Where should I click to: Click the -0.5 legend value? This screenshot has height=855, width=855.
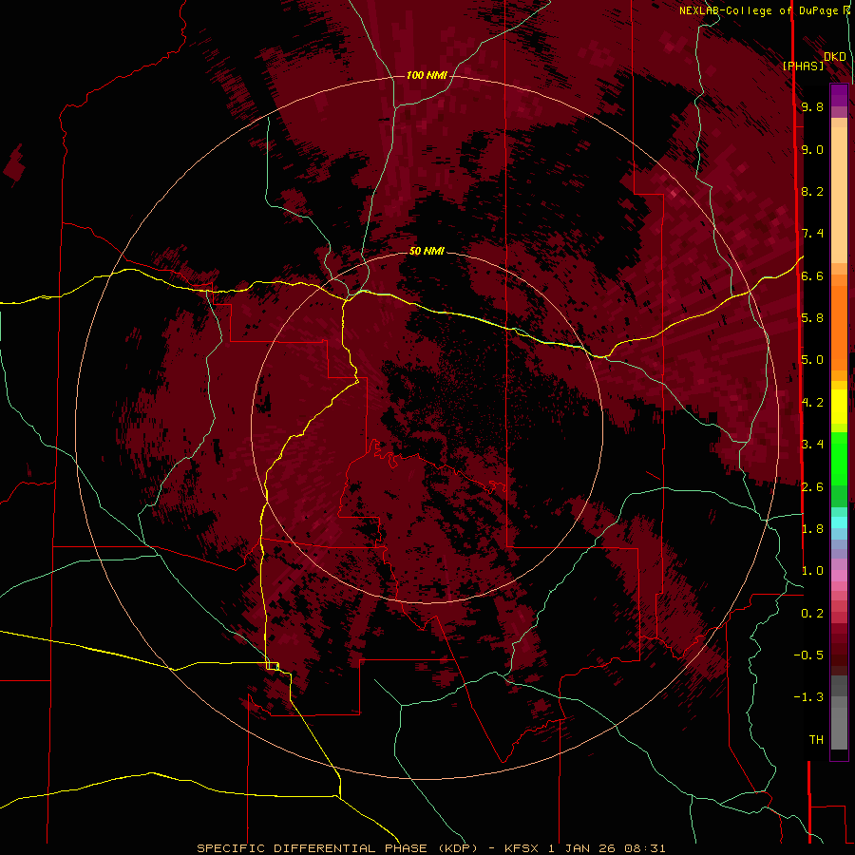pos(808,655)
